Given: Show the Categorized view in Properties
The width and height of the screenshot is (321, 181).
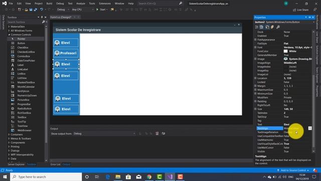Looking at the screenshot, I should click(257, 27).
